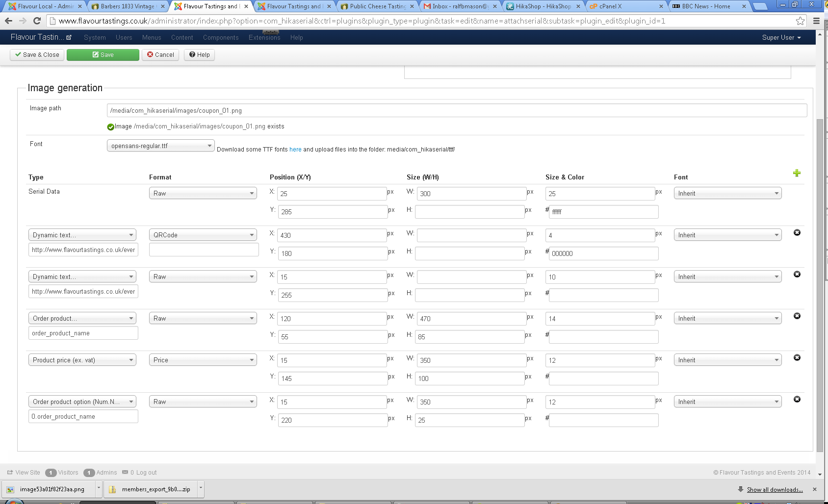
Task: Click the green Save button
Action: coord(103,54)
